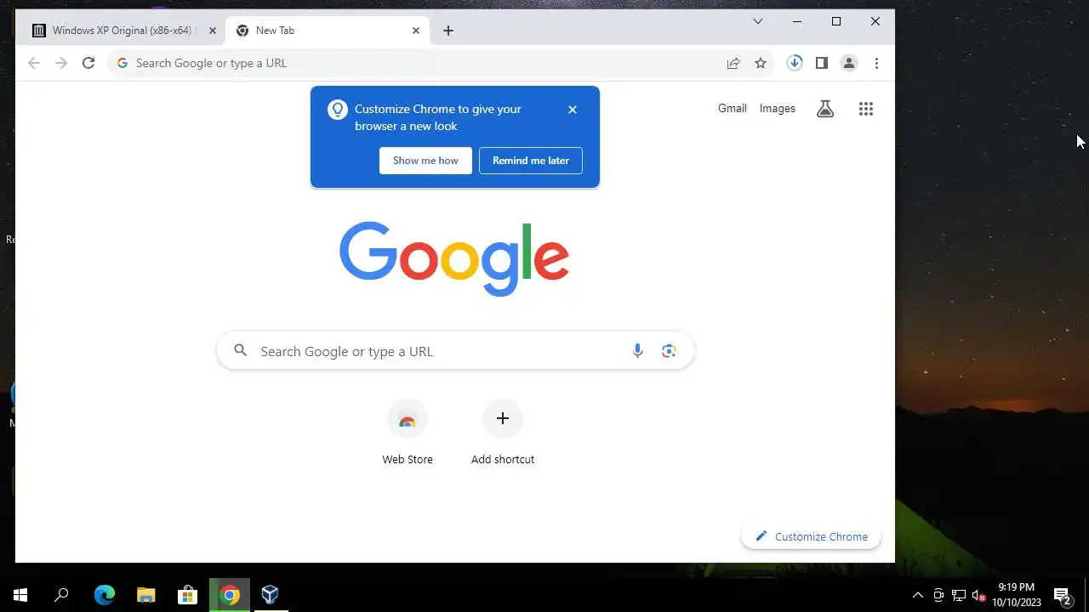This screenshot has width=1089, height=612.
Task: Open Chrome's three-dot menu
Action: pyautogui.click(x=876, y=63)
